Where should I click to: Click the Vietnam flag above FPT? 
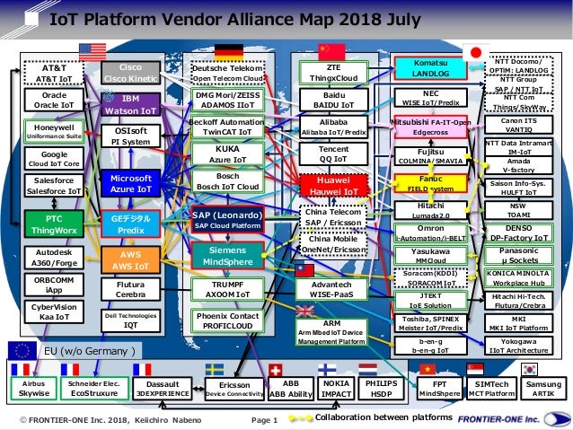(x=428, y=370)
